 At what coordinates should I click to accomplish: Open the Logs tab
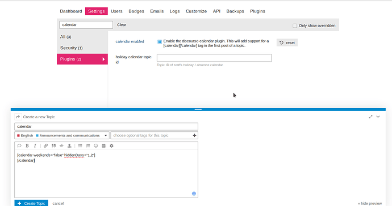pos(174,11)
